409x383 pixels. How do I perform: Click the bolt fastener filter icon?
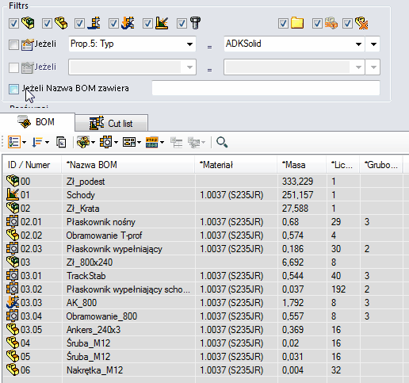point(196,23)
